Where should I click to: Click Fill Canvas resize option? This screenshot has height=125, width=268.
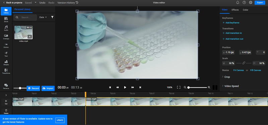click(x=256, y=70)
